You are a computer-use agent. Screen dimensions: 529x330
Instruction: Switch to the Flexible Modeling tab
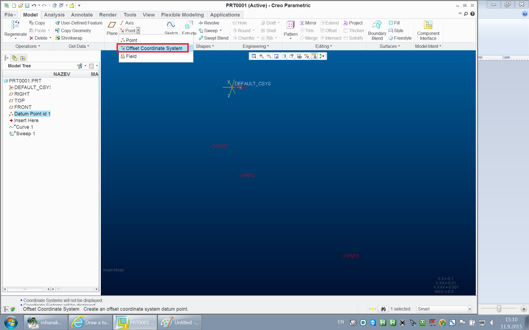click(182, 15)
